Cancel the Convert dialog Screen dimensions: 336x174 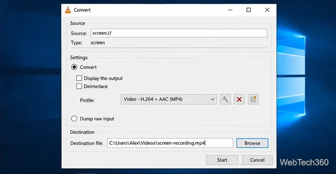(257, 160)
